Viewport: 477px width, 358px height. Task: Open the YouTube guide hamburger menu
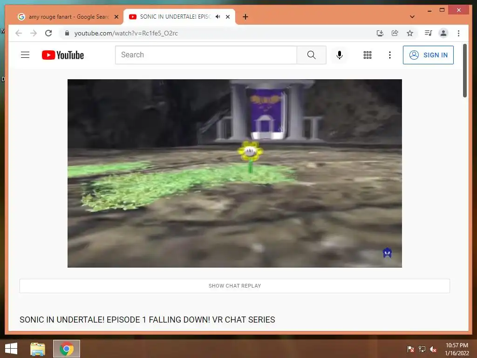point(25,55)
